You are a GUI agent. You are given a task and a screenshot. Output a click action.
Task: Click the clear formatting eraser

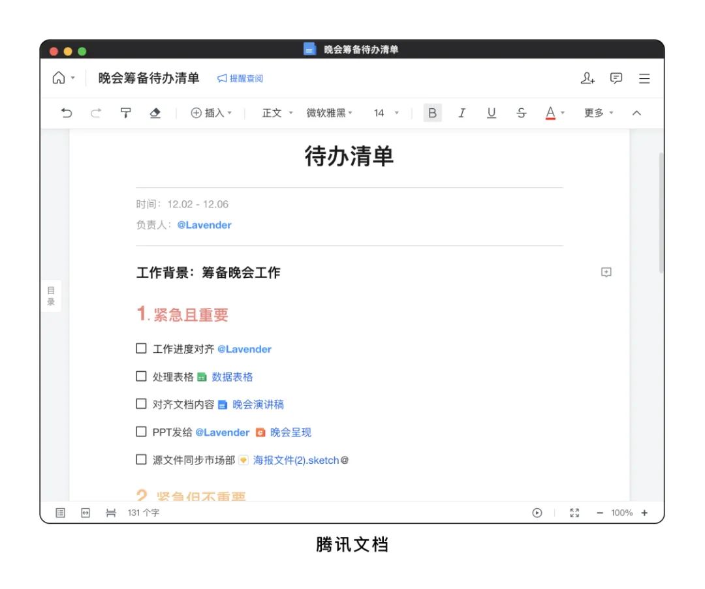(x=155, y=113)
